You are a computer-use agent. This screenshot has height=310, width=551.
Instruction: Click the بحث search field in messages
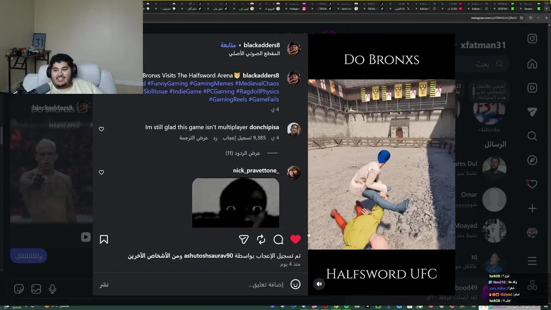(482, 64)
